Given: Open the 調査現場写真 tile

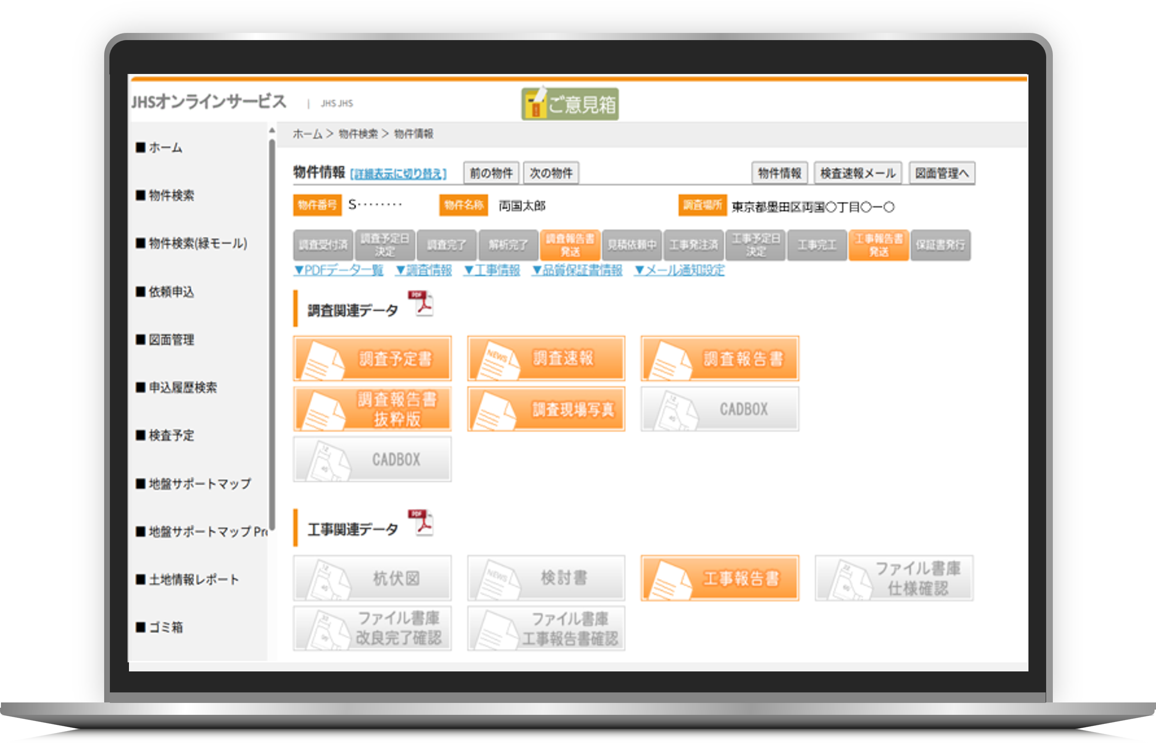Looking at the screenshot, I should pyautogui.click(x=546, y=409).
